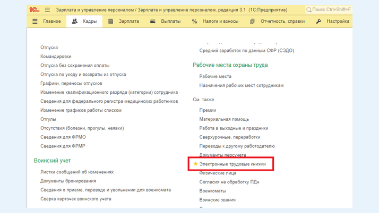This screenshot has width=379, height=213.
Task: Open the Главное section tab
Action: coord(51,22)
